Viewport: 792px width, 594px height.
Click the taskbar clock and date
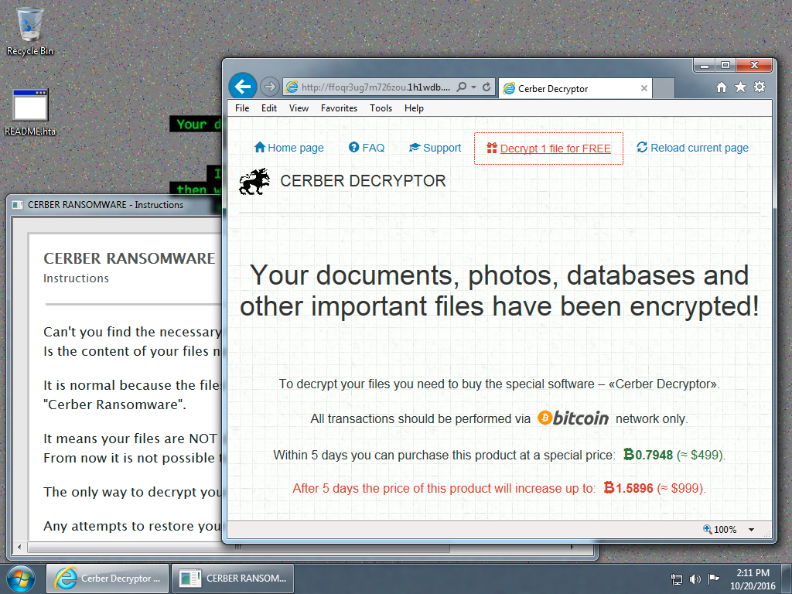click(x=753, y=579)
